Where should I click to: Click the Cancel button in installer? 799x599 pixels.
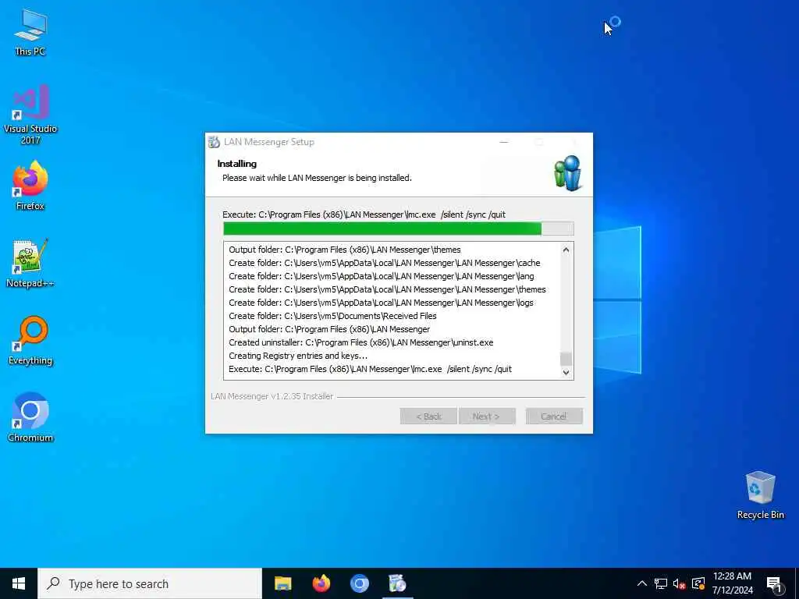pos(554,416)
